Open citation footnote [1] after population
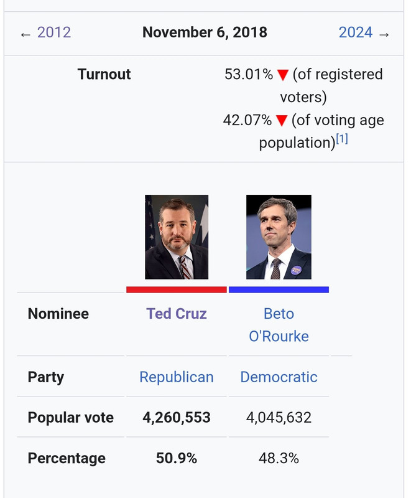411x498 pixels. click(342, 140)
